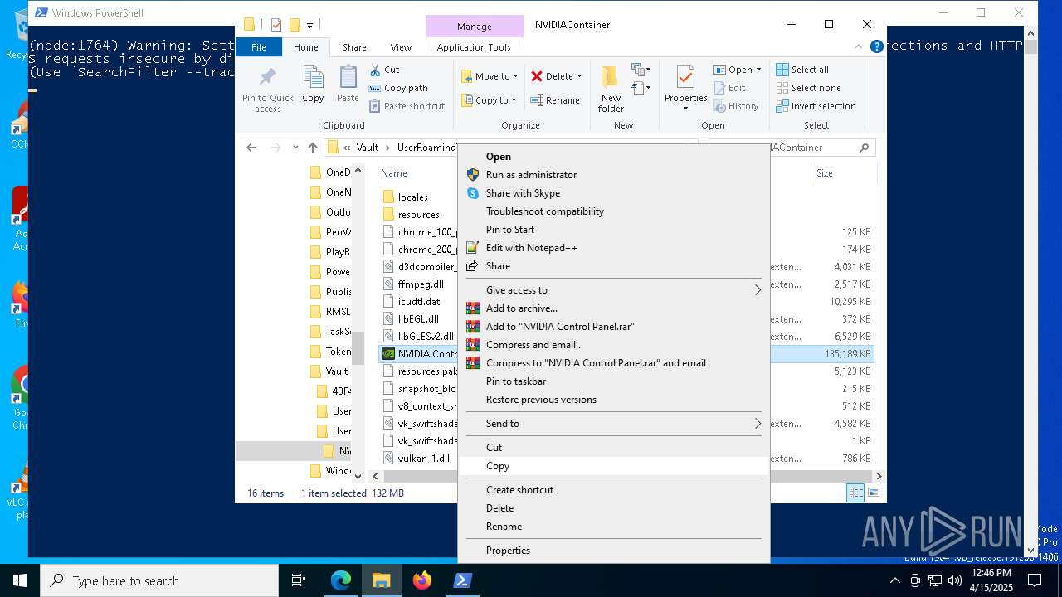The image size is (1062, 597).
Task: Choose Properties in the context menu
Action: (613, 551)
